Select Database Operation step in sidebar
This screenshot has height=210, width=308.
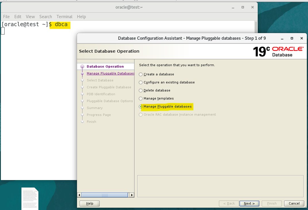pyautogui.click(x=105, y=66)
